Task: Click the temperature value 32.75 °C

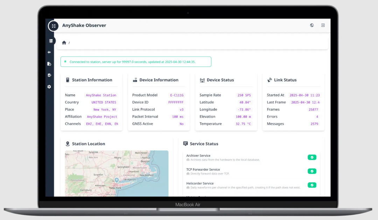Action: [x=243, y=124]
